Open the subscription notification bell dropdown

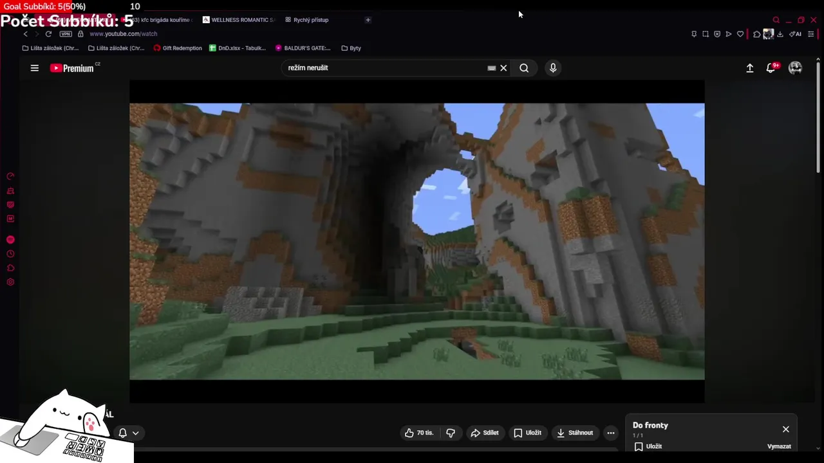(x=129, y=433)
